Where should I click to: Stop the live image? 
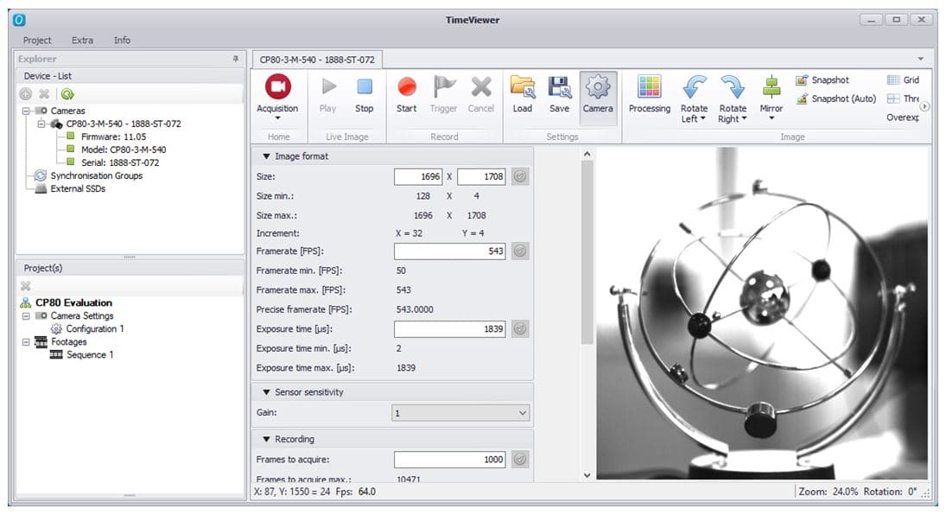pos(364,94)
